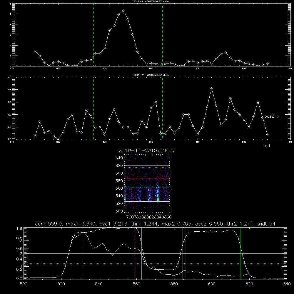Click the 'thr1 1.244' value in stats line
Image resolution: width=294 pixels, height=294 pixels.
(x=144, y=224)
